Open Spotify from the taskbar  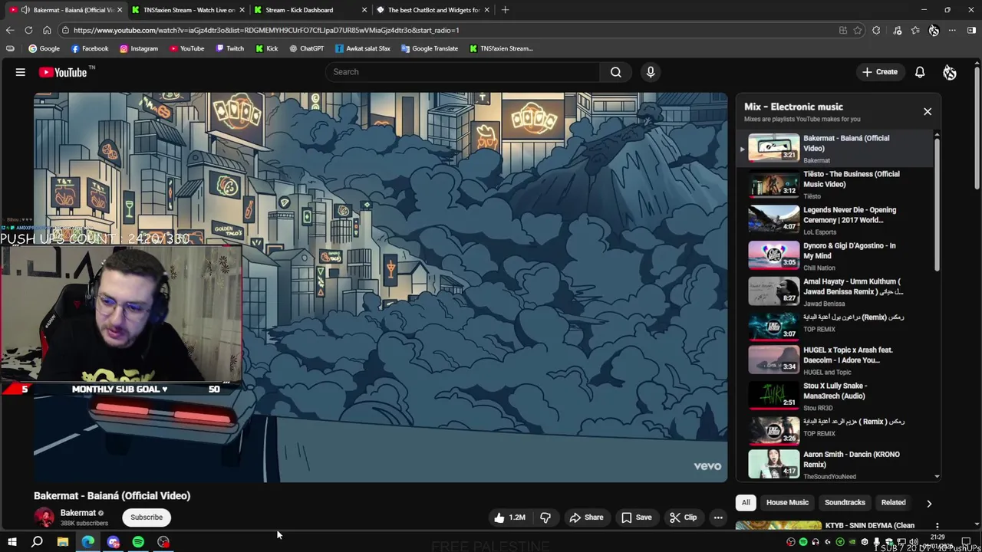point(138,543)
